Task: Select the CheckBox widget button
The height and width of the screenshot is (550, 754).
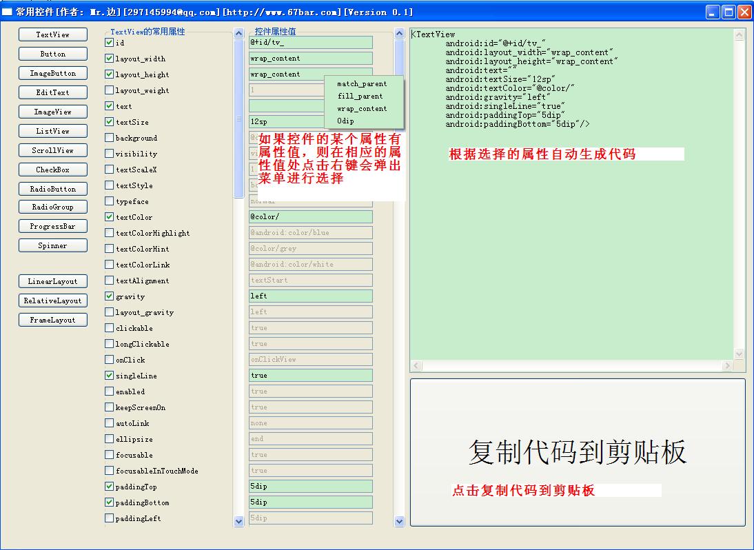Action: click(x=53, y=170)
